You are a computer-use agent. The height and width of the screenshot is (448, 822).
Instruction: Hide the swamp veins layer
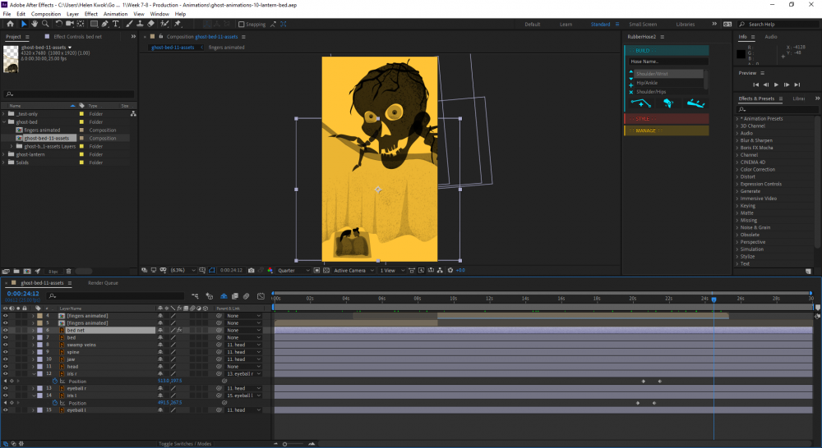click(5, 345)
